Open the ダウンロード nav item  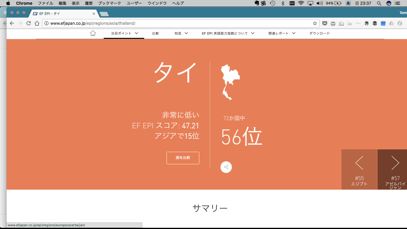point(319,33)
